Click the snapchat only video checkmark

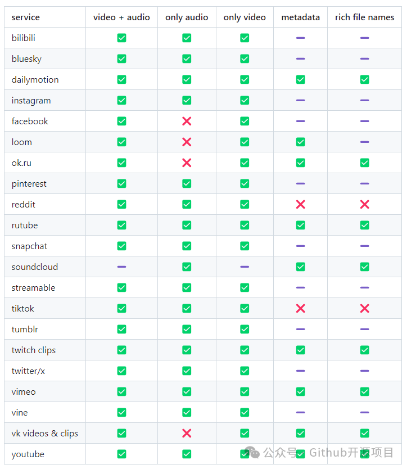tap(245, 246)
